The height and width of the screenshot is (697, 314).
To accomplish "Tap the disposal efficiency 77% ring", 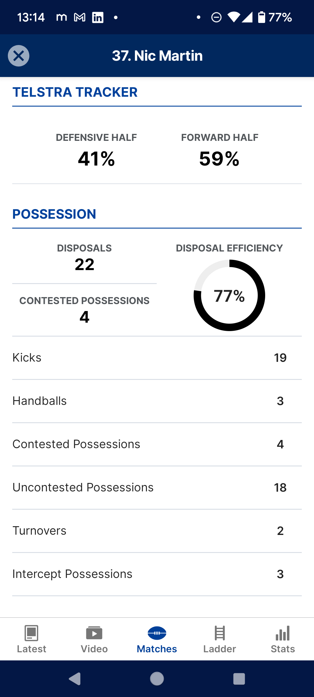I will coord(229,295).
